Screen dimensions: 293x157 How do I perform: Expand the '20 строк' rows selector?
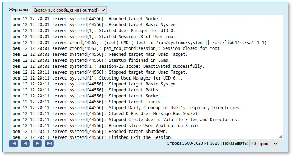[264, 144]
